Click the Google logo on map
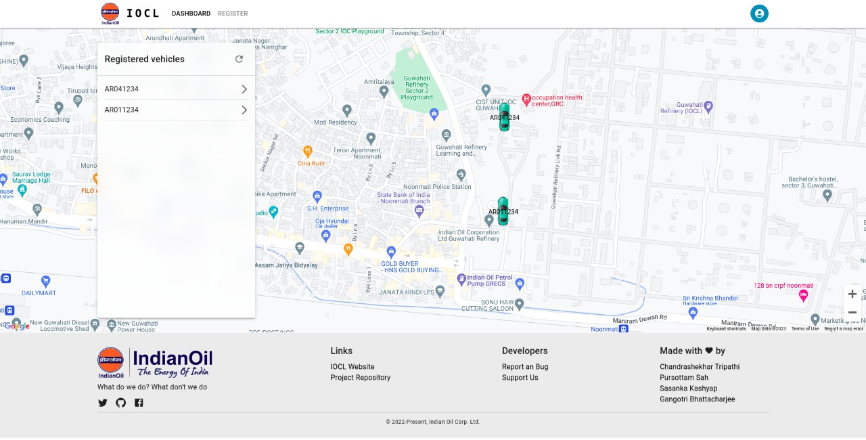The height and width of the screenshot is (440, 866). tap(16, 326)
